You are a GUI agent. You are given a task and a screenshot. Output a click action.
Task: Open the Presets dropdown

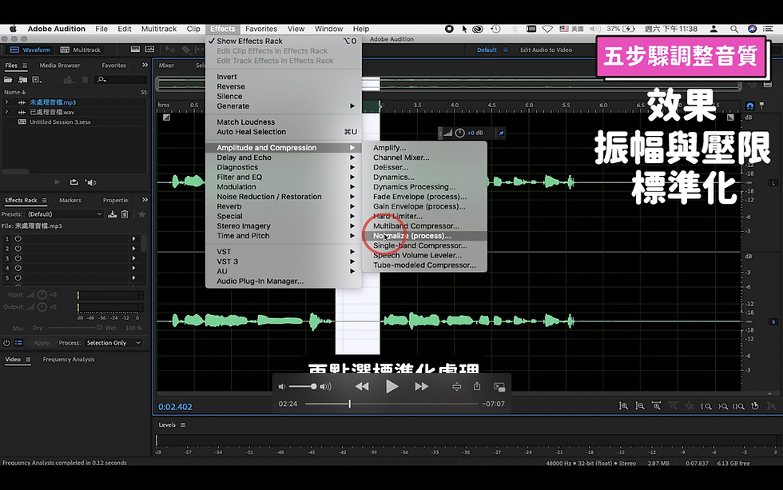click(65, 214)
